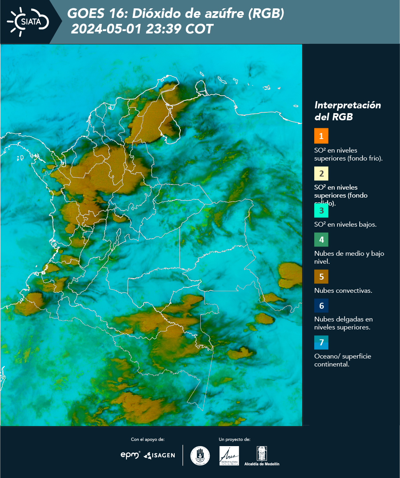The image size is (400, 478).
Task: Click the heading 'Interpretación del RGB'
Action: (x=347, y=111)
